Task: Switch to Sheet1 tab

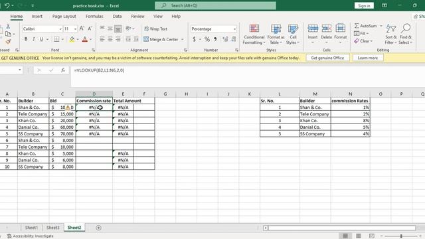Action: pyautogui.click(x=31, y=228)
